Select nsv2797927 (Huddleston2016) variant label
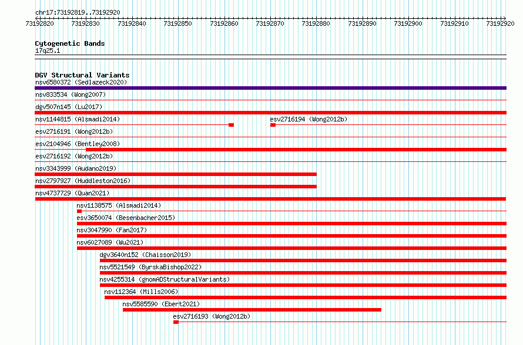The width and height of the screenshot is (523, 345). coord(83,181)
